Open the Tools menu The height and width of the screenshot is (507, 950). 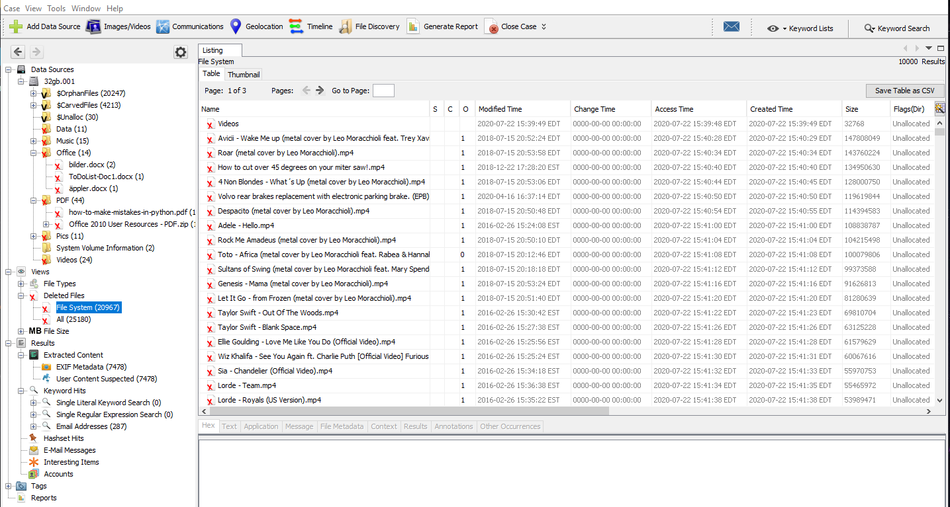tap(56, 9)
